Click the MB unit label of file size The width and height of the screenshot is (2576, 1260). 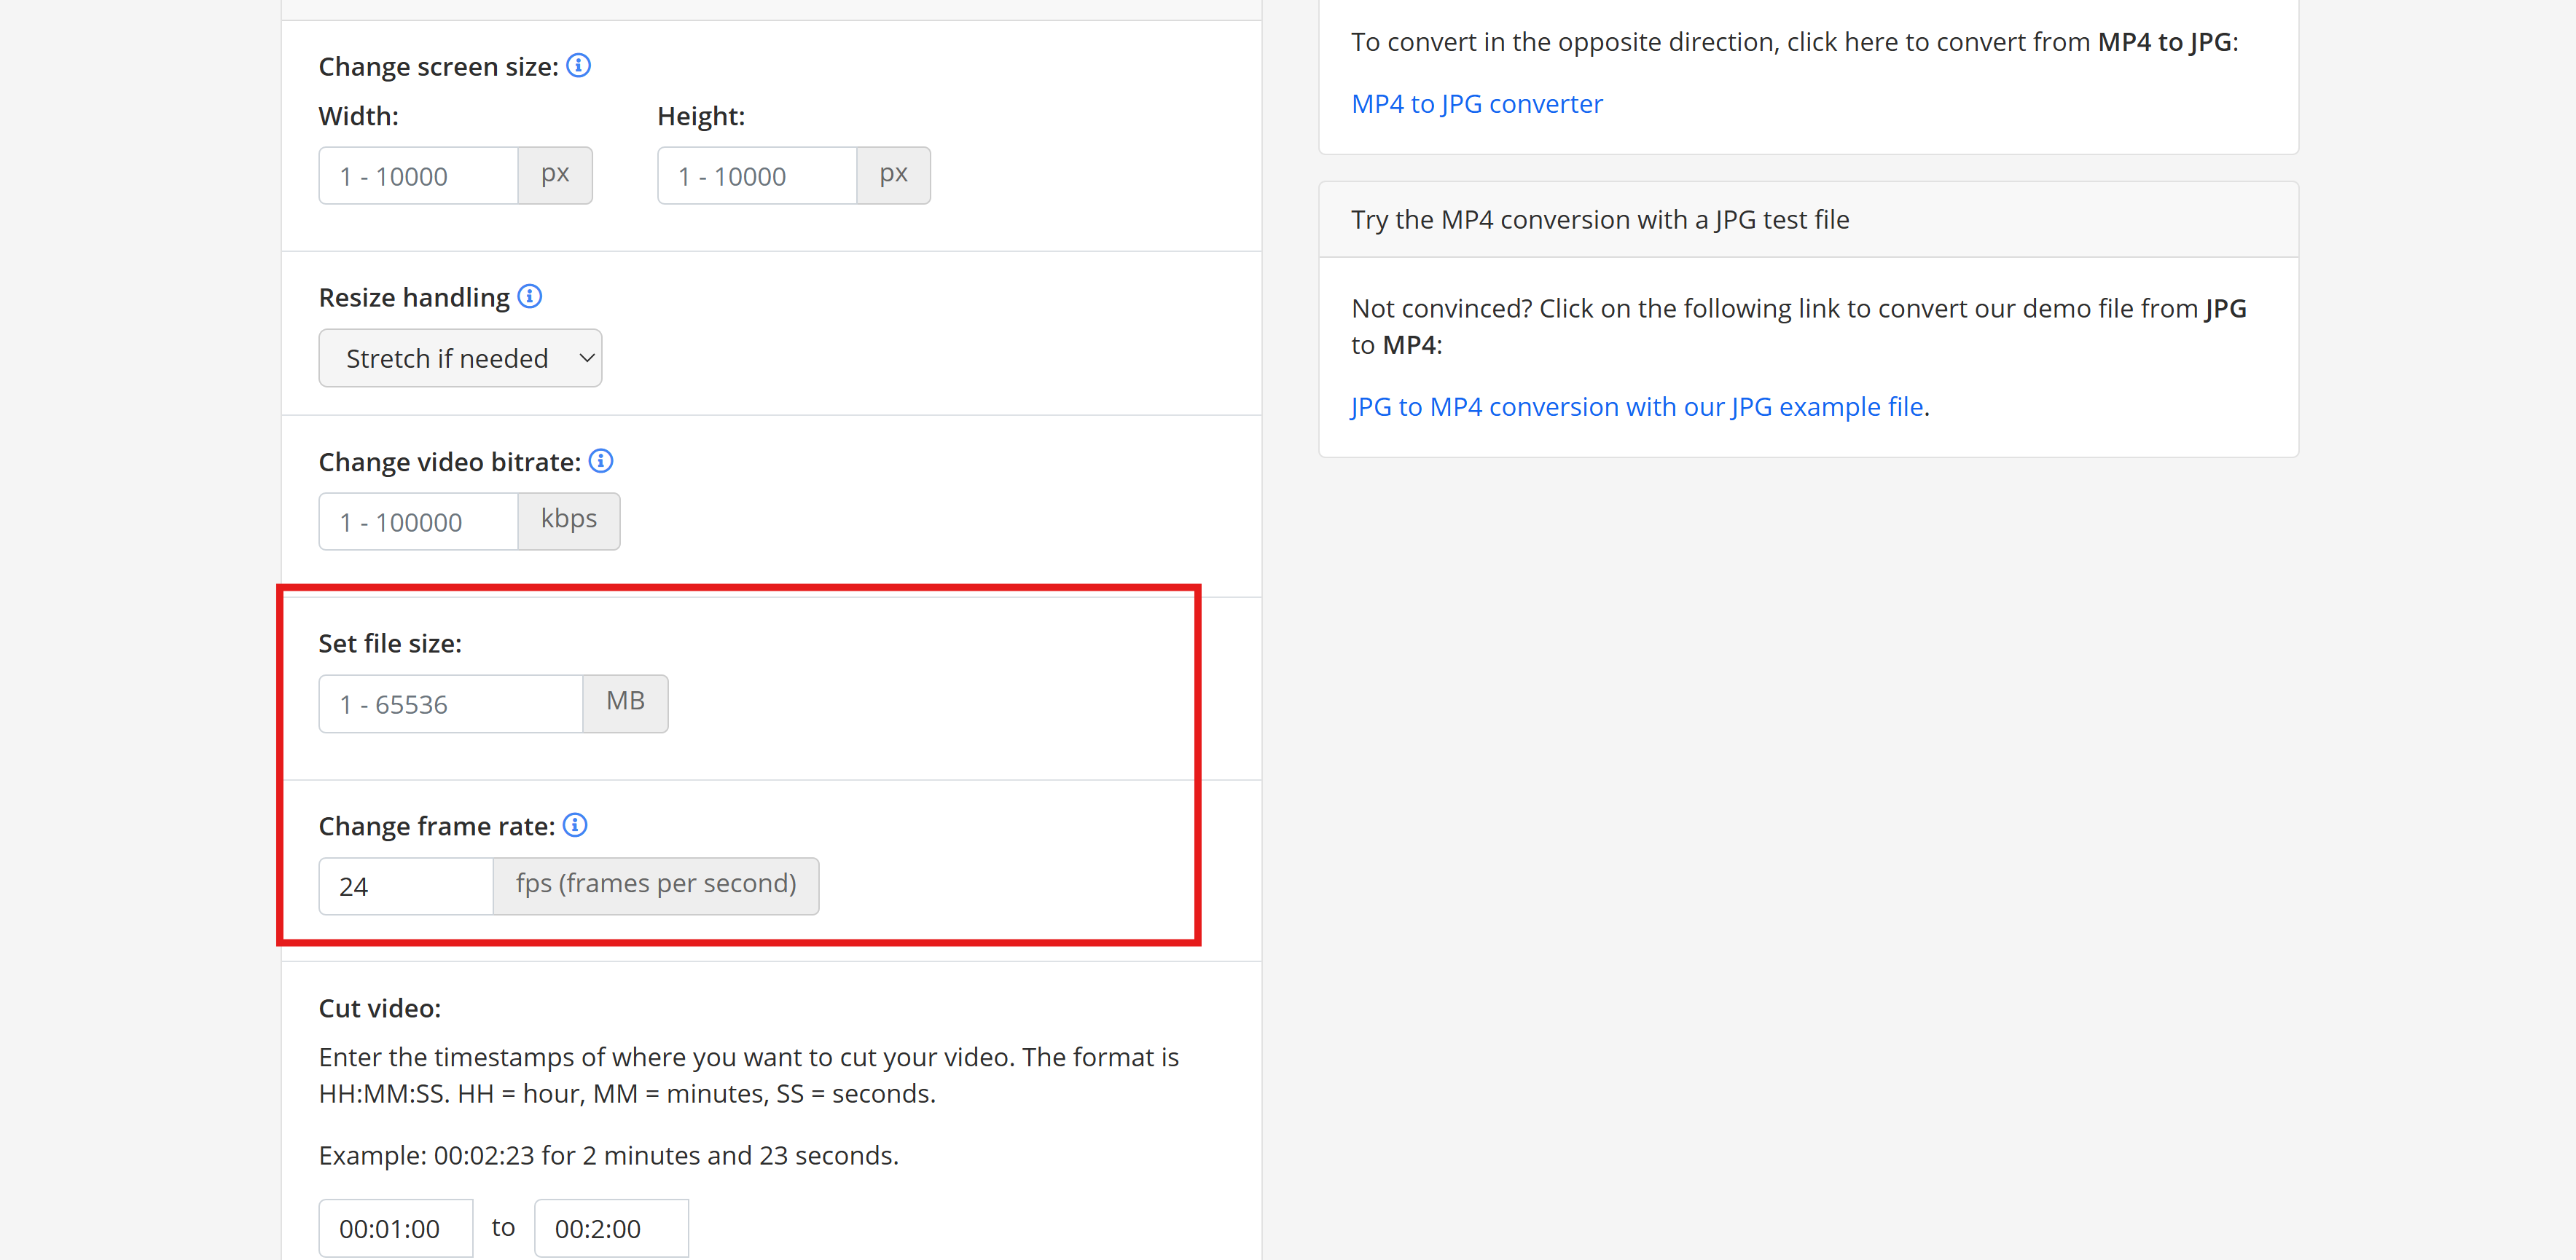625,702
